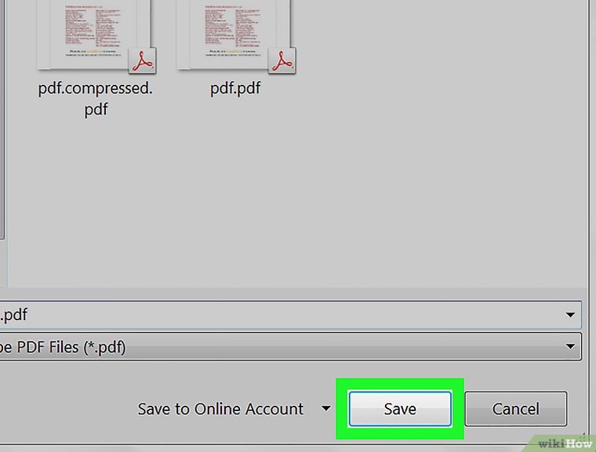Click the Save button
Screen dimensions: 596x452
(400, 409)
